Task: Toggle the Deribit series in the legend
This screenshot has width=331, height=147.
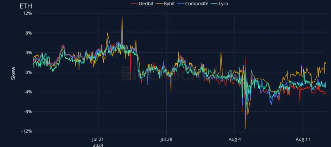Action: [x=142, y=4]
